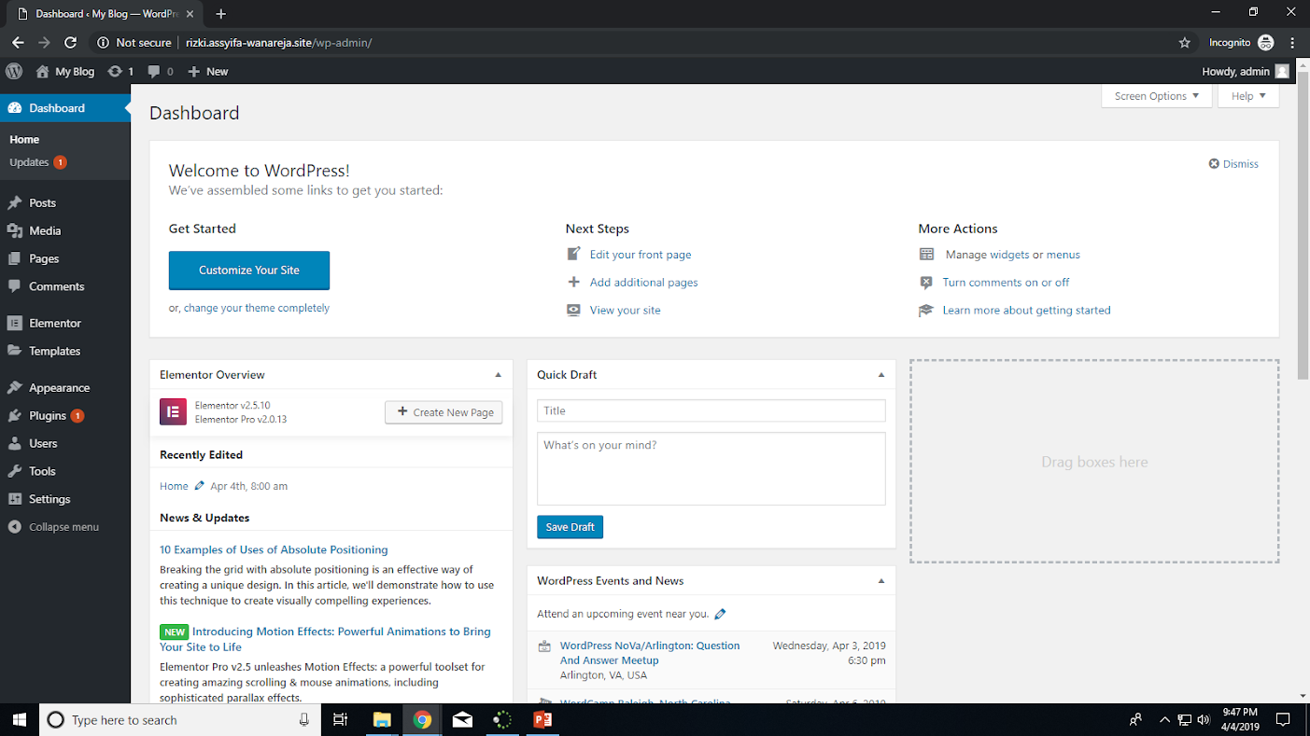
Task: Click the Users person icon
Action: pyautogui.click(x=15, y=443)
